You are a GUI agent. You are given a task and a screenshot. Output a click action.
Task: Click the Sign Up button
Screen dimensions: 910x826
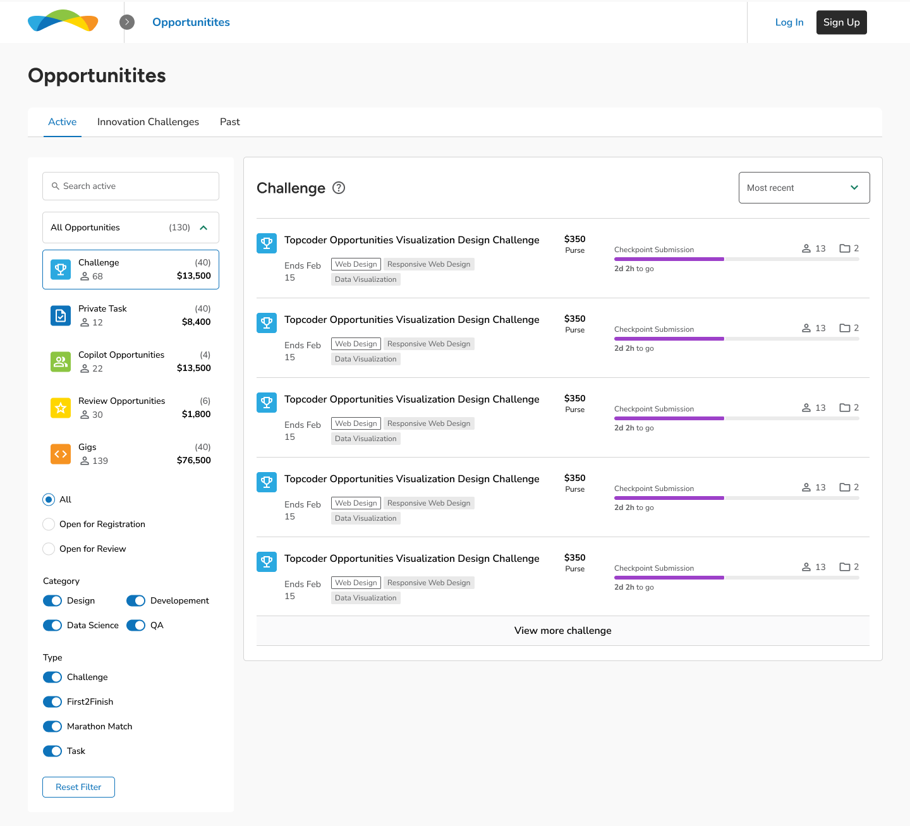(x=842, y=22)
